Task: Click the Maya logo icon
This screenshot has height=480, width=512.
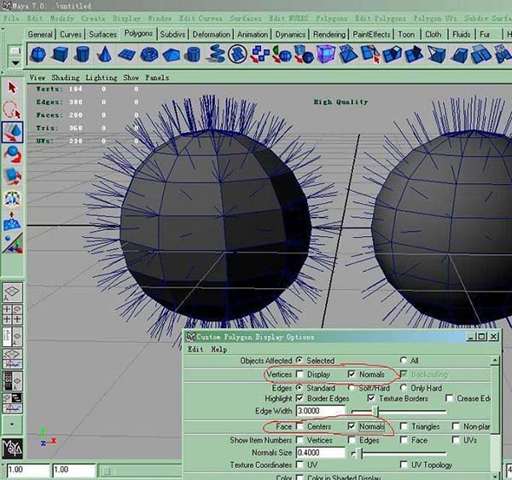Action: click(x=13, y=448)
